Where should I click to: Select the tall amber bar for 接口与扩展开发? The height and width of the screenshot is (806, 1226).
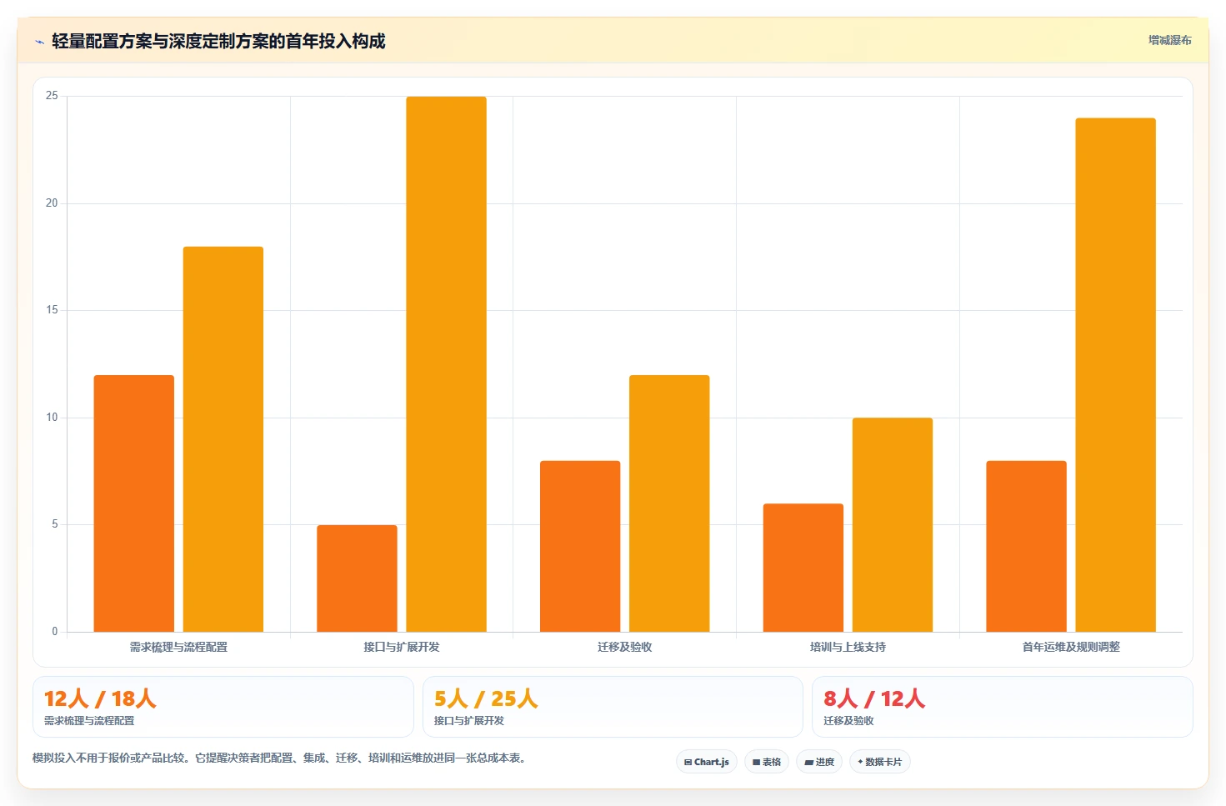446,364
